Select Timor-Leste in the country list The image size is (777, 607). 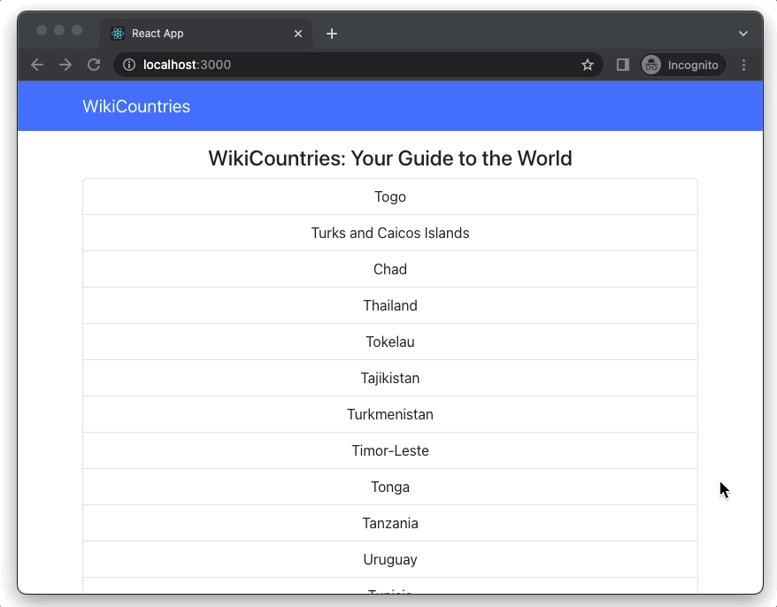390,450
